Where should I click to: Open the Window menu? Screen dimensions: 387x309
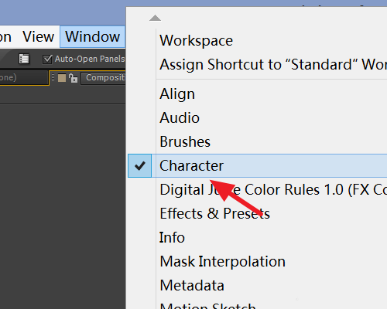93,36
